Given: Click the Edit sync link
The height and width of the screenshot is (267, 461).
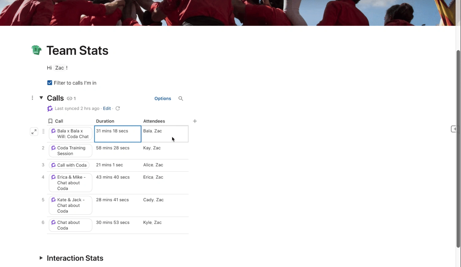Looking at the screenshot, I should click(x=107, y=108).
